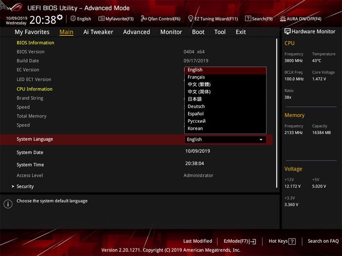Click the English label in top bar

tap(84, 19)
